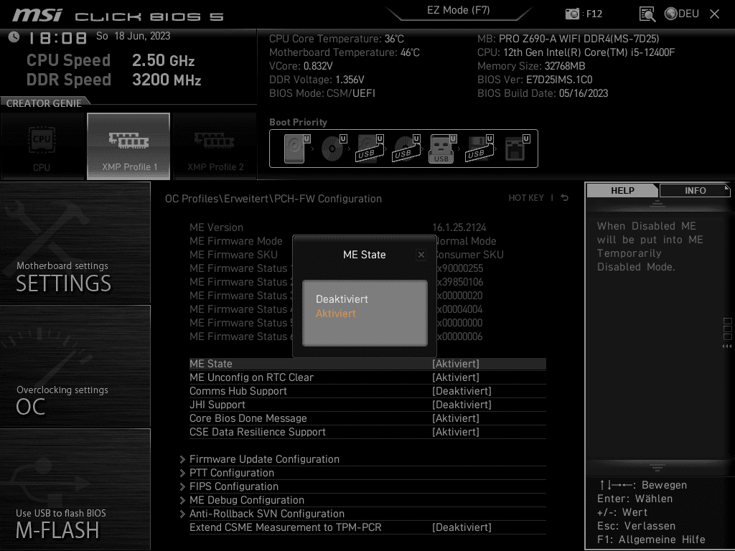
Task: Switch to the INFO tab
Action: (695, 190)
